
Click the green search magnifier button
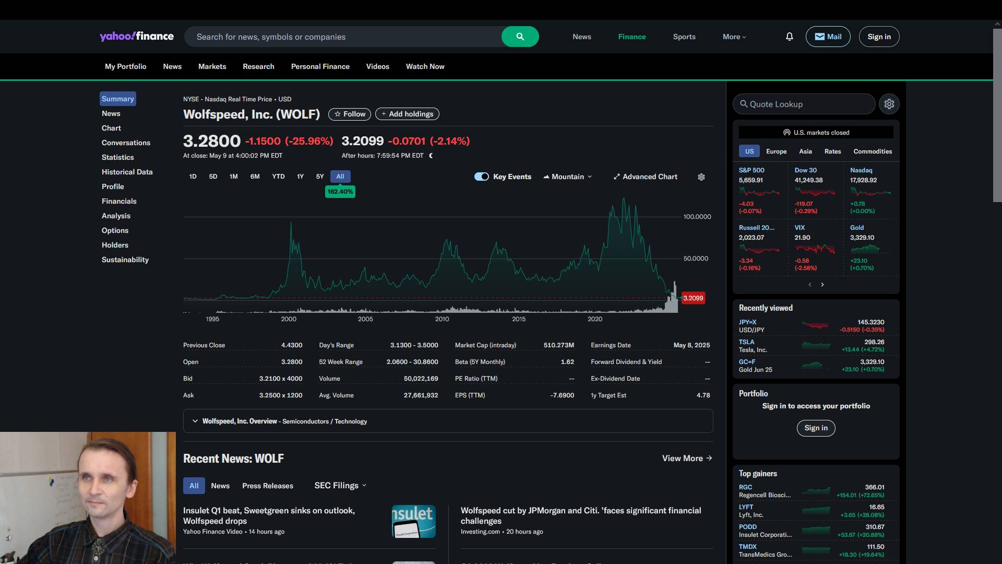[x=520, y=37]
